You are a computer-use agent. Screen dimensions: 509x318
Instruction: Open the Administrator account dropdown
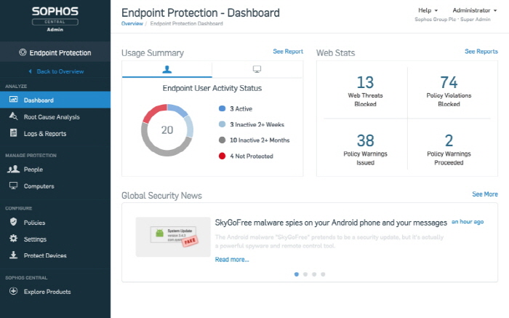[x=475, y=11]
